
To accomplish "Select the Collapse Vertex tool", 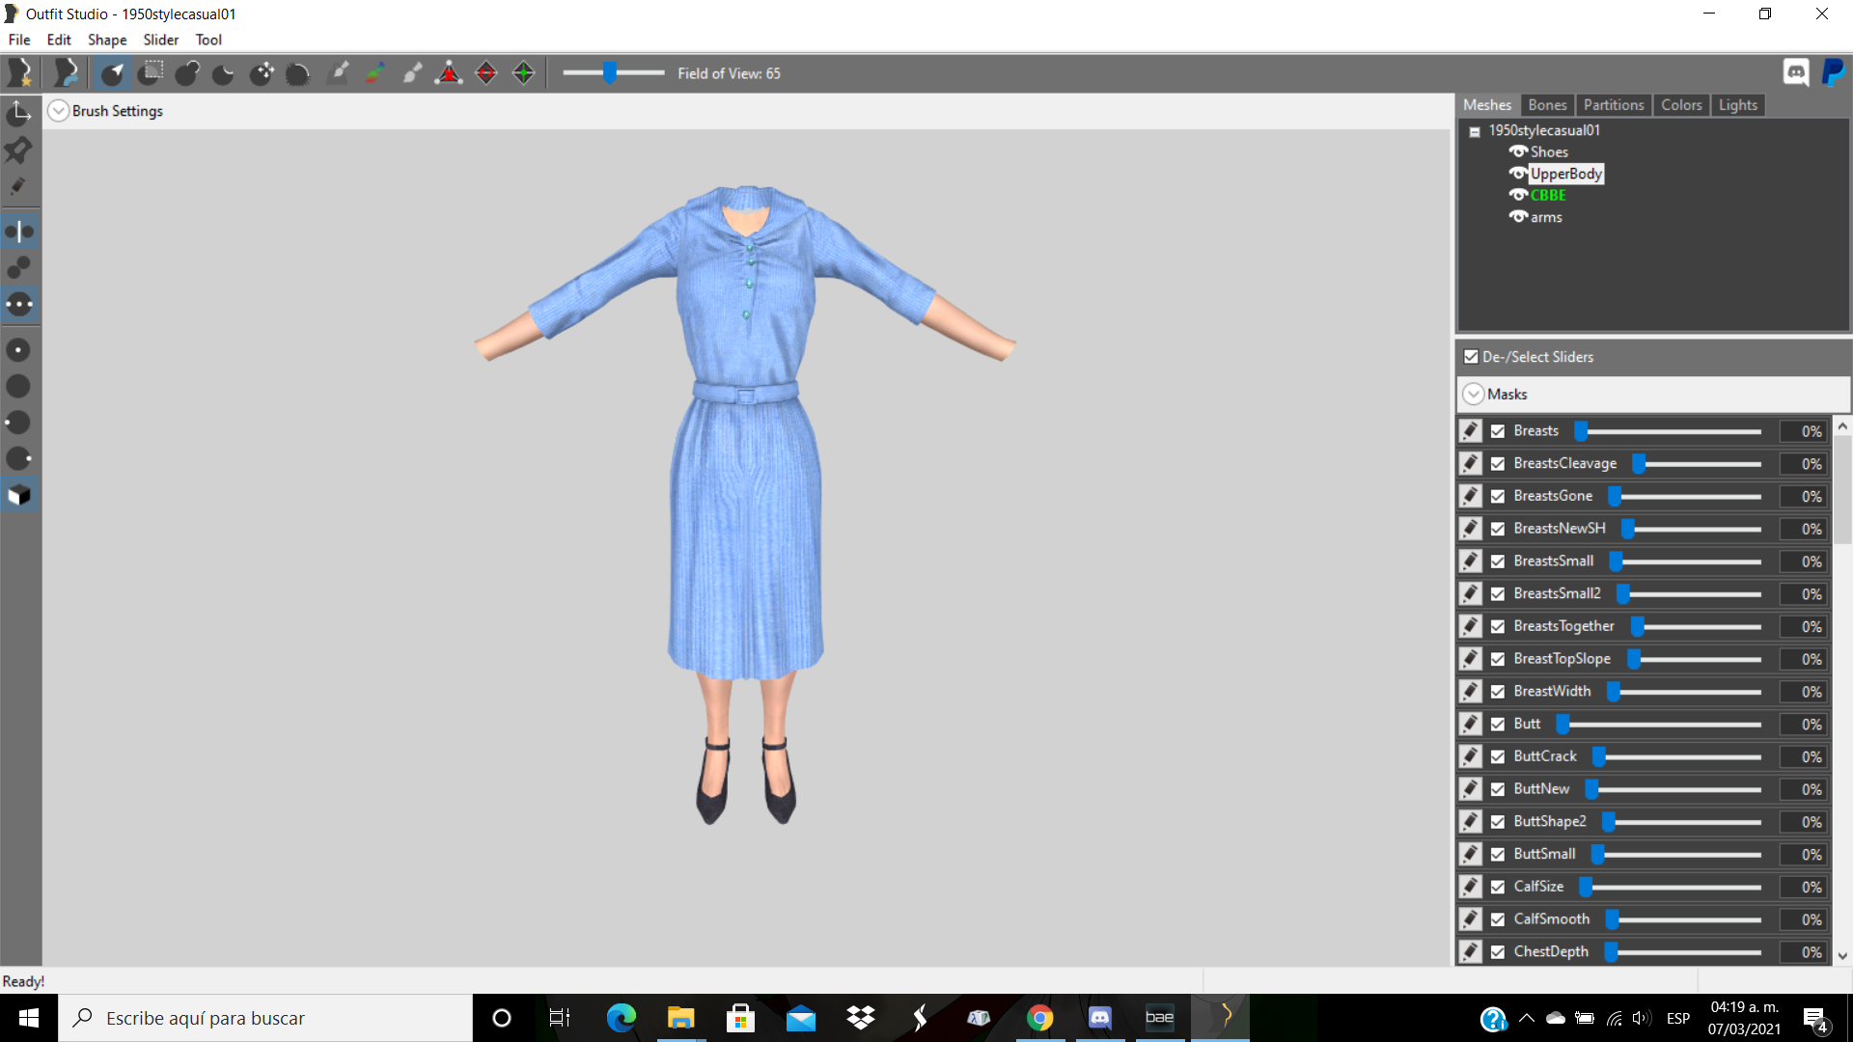I will tap(449, 73).
